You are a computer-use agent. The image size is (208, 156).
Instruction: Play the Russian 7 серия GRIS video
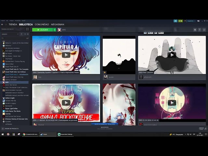tap(66, 103)
